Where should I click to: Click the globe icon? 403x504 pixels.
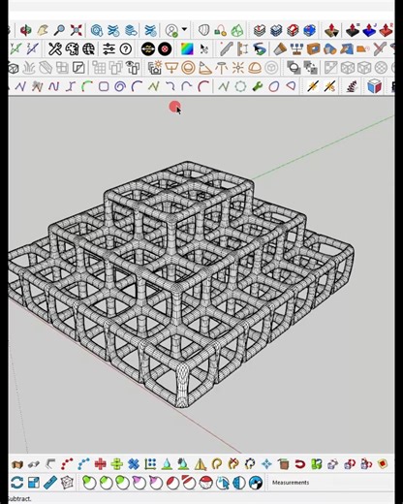coord(88,49)
